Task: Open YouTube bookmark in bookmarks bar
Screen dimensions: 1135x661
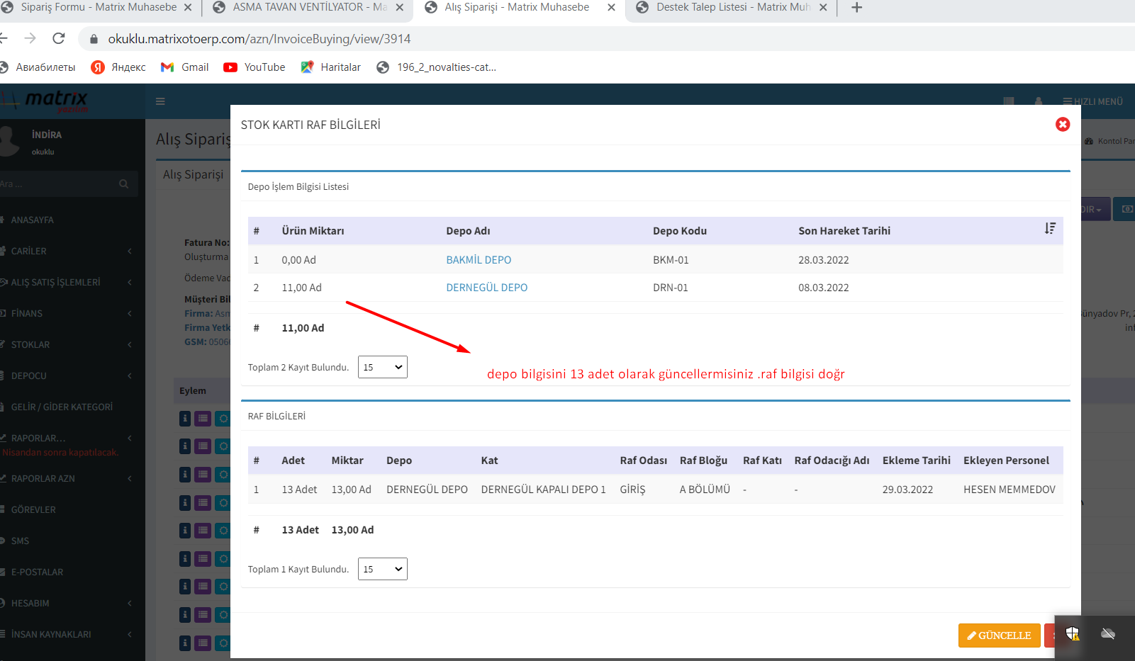Action: [x=255, y=67]
